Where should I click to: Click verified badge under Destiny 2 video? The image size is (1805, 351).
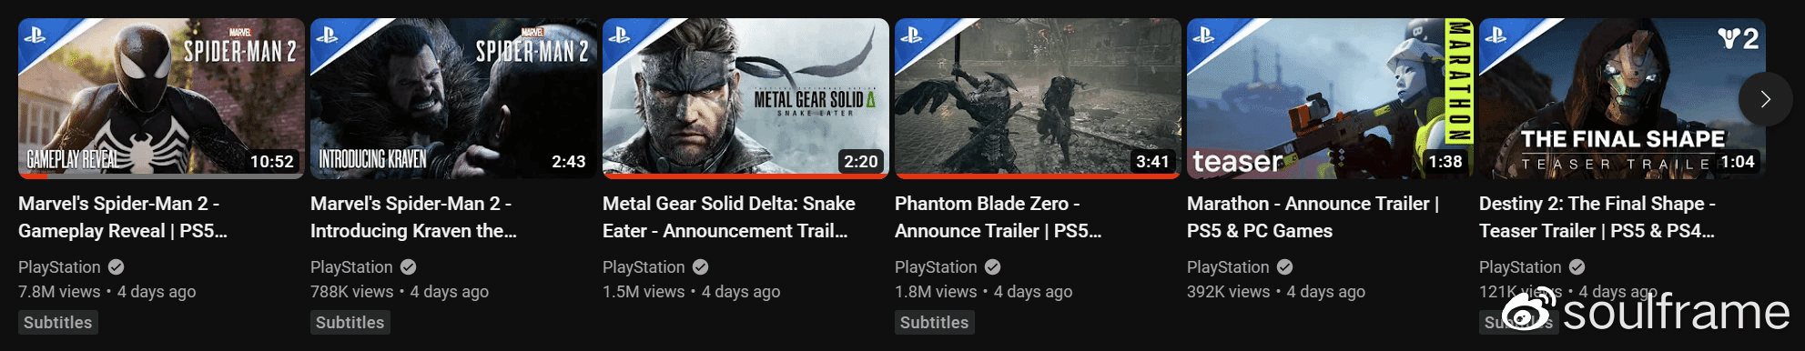tap(1577, 266)
